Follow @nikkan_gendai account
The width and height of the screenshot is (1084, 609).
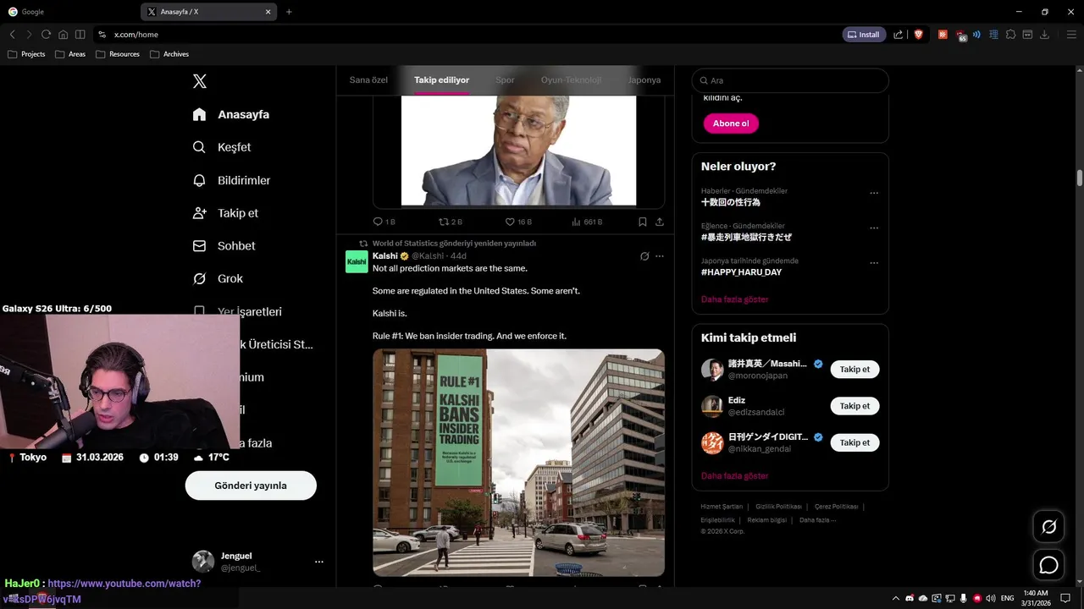[854, 442]
